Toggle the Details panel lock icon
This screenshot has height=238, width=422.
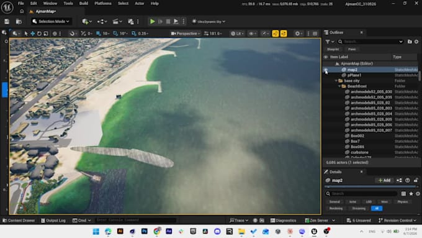[416, 180]
